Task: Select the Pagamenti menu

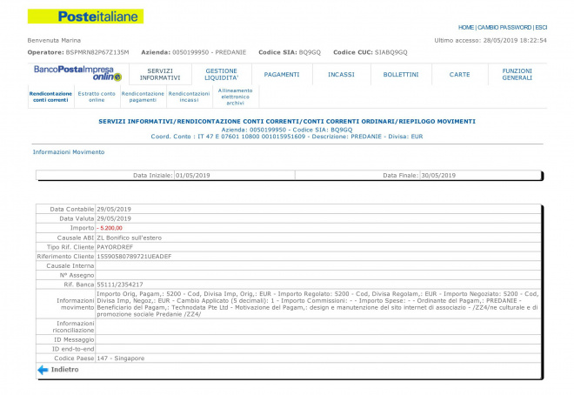Action: (x=282, y=74)
